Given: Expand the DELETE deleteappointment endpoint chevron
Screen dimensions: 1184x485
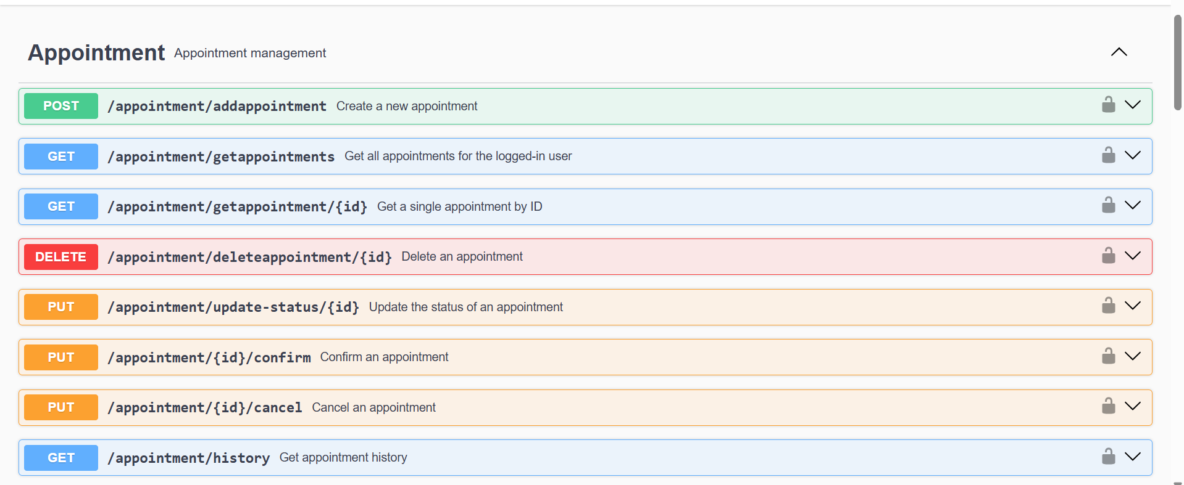Looking at the screenshot, I should [x=1132, y=256].
